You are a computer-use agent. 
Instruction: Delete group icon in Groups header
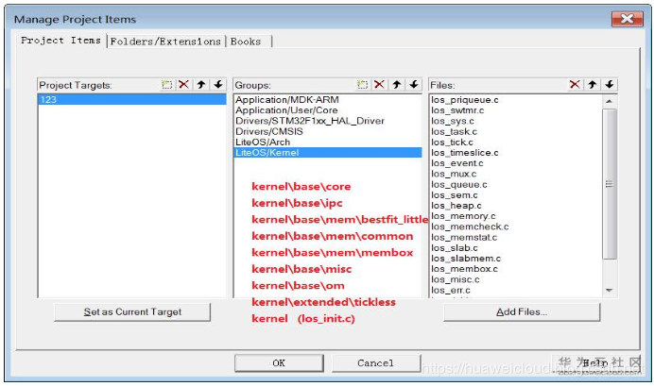pos(379,85)
